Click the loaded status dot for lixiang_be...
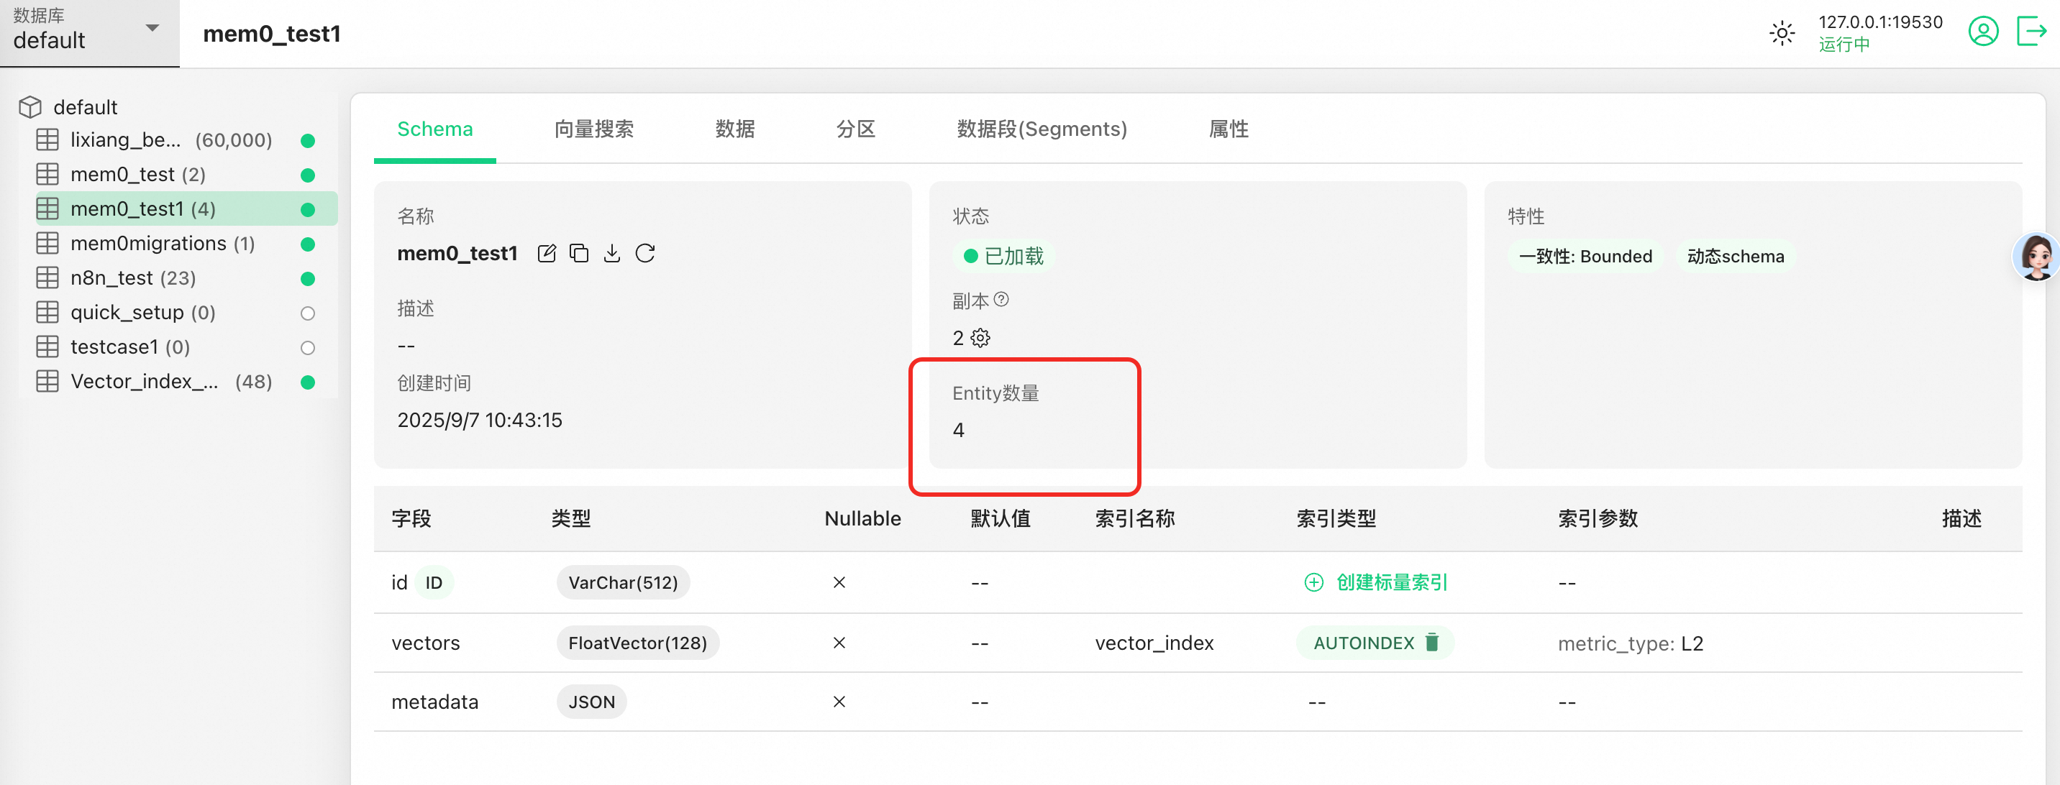 [307, 141]
